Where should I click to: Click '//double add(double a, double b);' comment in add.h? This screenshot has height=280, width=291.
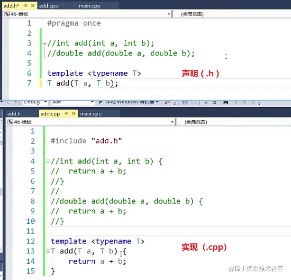(x=120, y=53)
